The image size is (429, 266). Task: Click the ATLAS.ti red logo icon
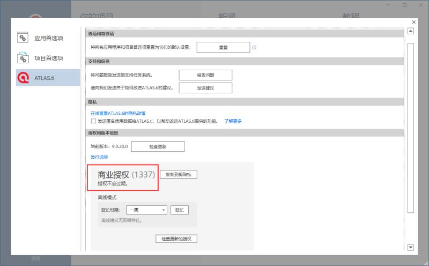pyautogui.click(x=23, y=78)
